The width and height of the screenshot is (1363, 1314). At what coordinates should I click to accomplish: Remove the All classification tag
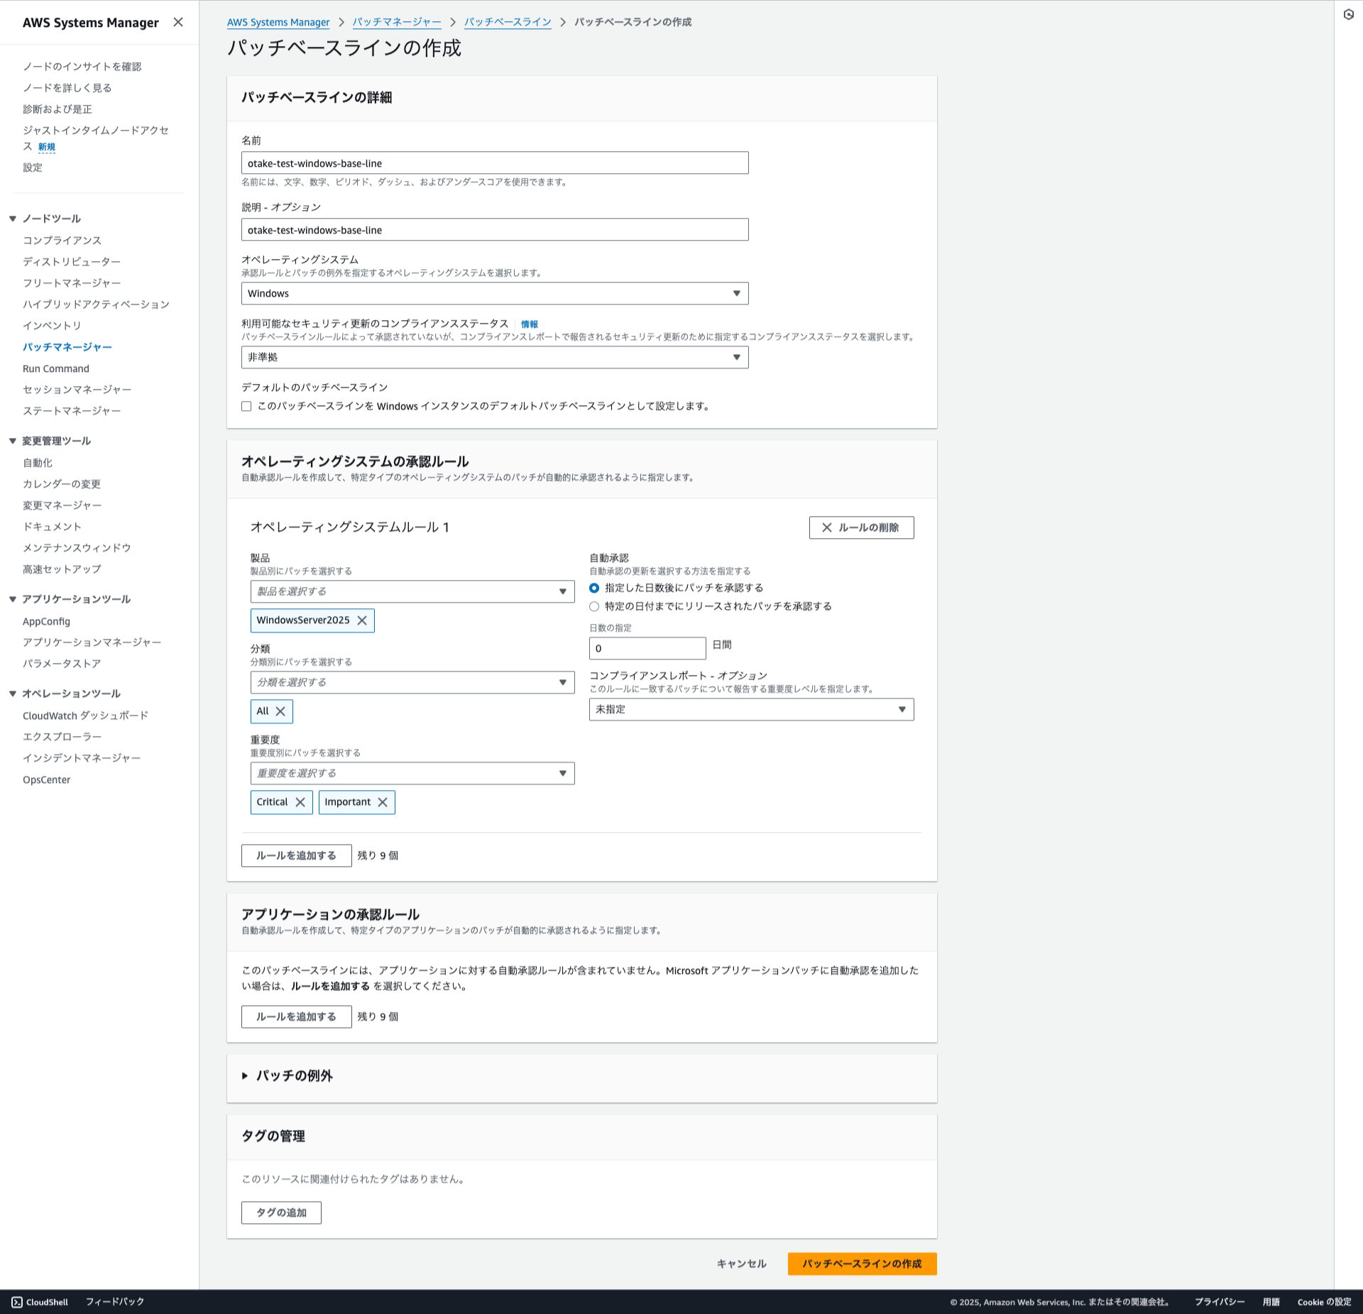[280, 711]
